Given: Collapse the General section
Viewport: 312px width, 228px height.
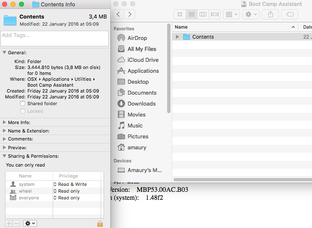Looking at the screenshot, I should click(4, 53).
